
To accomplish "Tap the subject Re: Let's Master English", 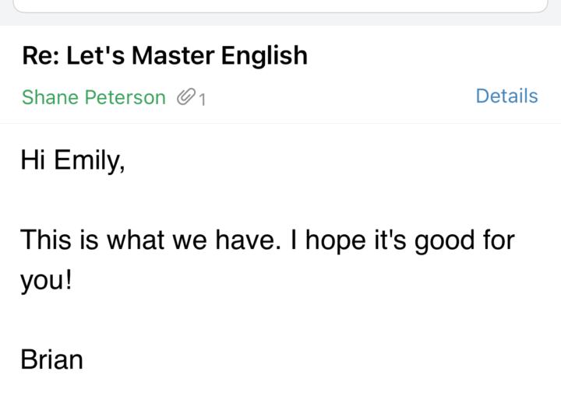I will tap(164, 56).
